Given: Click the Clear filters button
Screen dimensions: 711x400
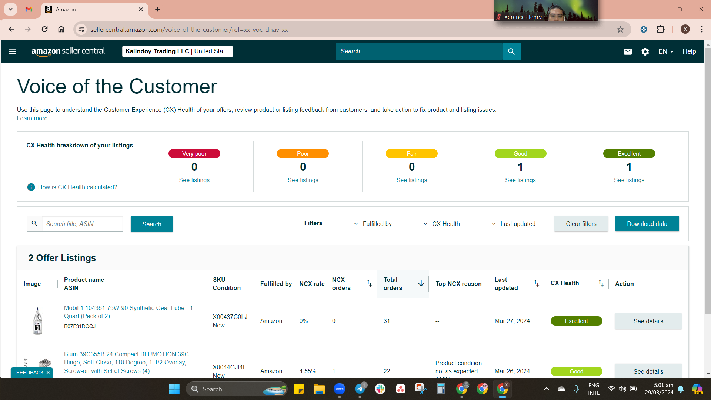Looking at the screenshot, I should (x=581, y=224).
